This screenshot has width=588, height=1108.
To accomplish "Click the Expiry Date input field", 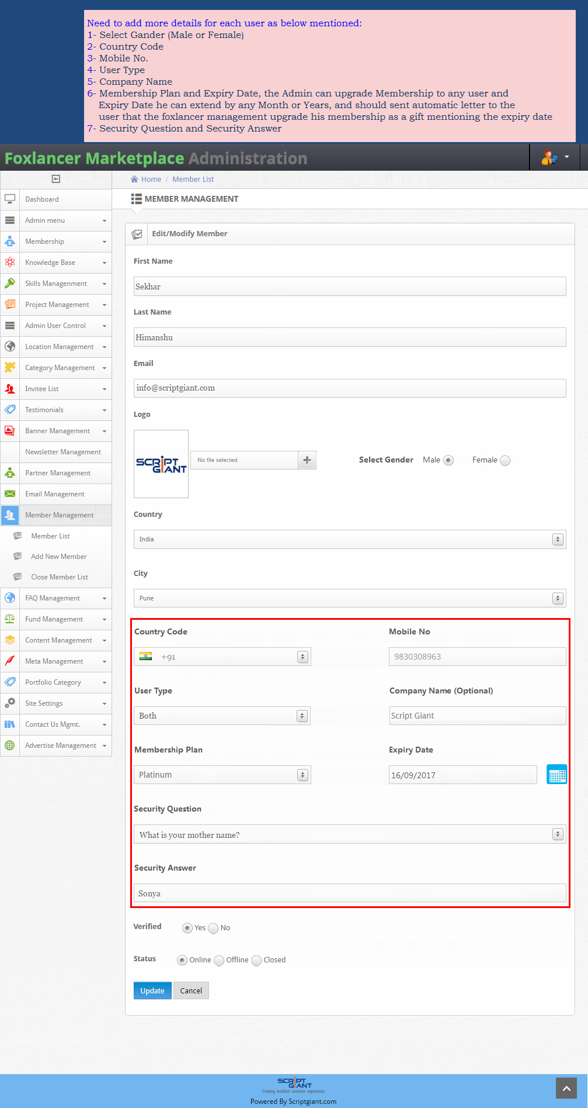I will (x=463, y=775).
